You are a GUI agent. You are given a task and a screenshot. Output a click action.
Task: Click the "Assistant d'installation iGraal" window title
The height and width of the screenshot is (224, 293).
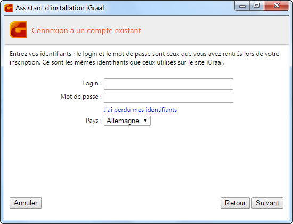60,8
